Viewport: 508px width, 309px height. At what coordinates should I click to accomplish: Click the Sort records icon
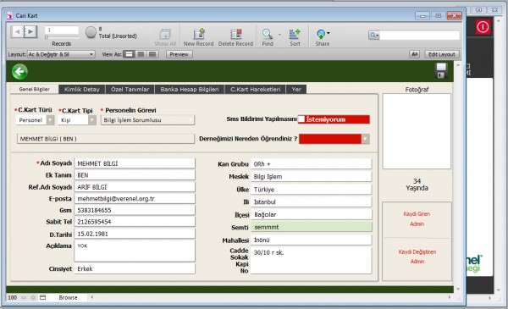(x=295, y=34)
